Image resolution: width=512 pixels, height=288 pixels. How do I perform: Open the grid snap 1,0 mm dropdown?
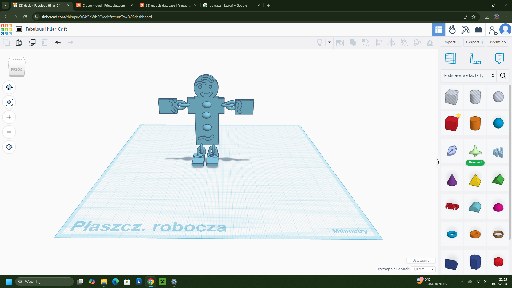coord(423,269)
